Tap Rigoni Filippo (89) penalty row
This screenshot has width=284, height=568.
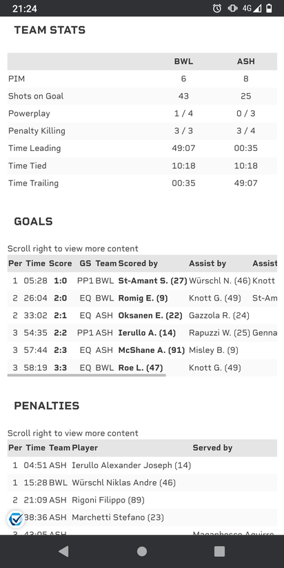click(142, 500)
